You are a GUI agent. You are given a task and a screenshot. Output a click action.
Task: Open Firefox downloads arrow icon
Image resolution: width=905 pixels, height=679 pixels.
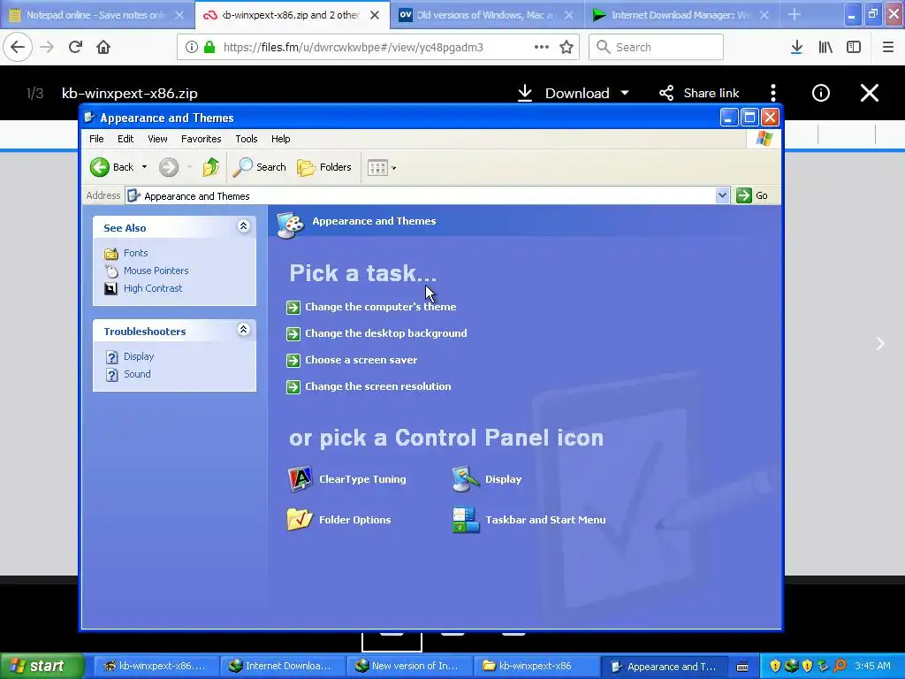point(796,48)
